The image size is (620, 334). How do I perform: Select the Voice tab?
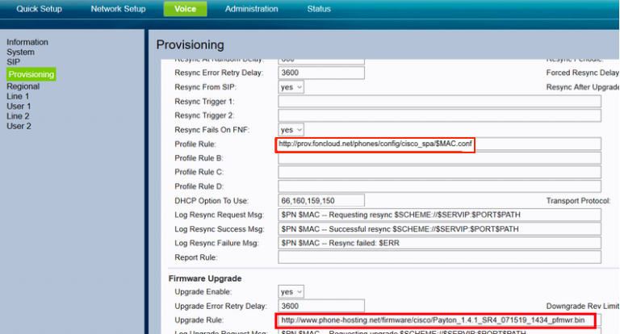point(185,9)
